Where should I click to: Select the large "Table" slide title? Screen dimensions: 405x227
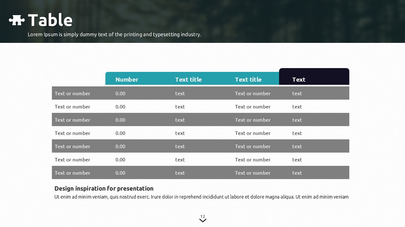[50, 20]
